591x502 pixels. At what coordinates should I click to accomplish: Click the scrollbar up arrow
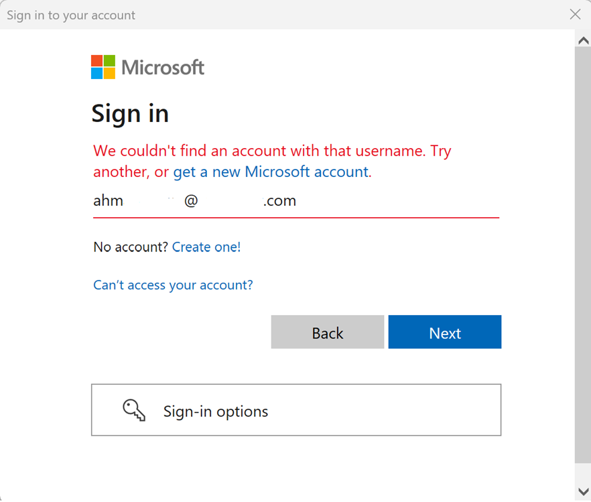[x=583, y=40]
